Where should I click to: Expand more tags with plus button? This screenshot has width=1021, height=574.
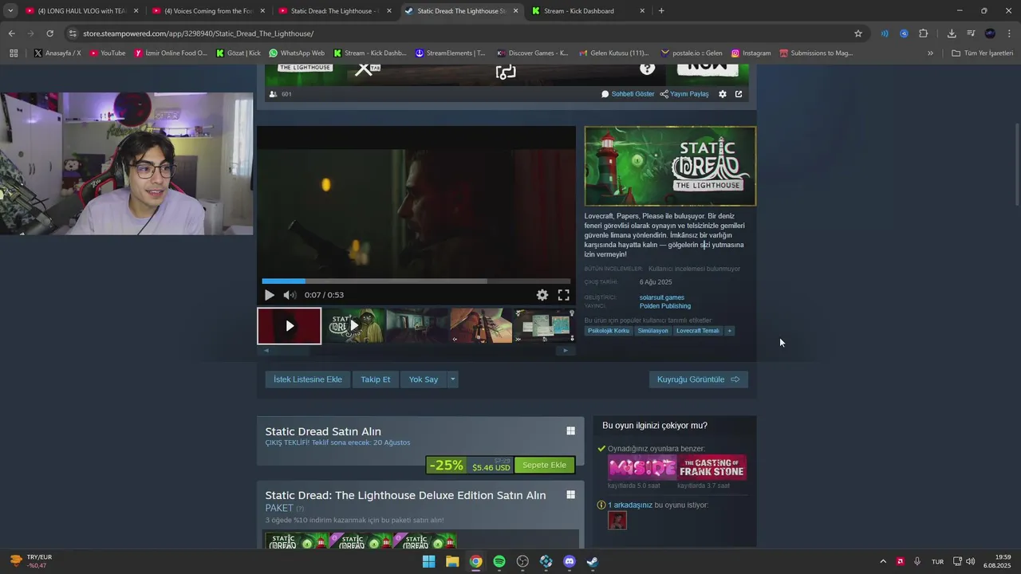click(729, 331)
